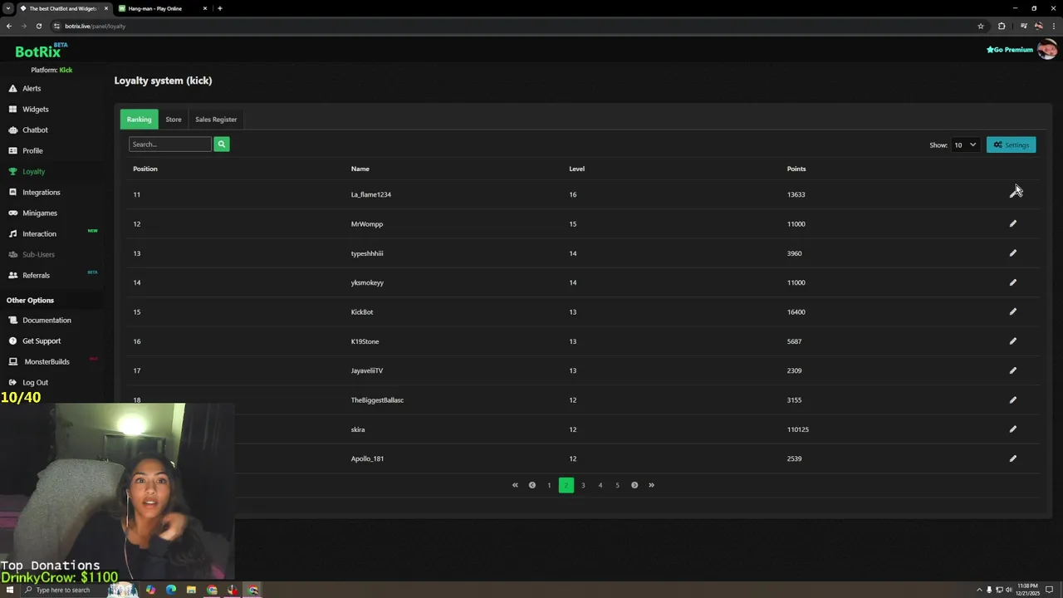The image size is (1063, 598).
Task: Click the Points column header
Action: coord(796,169)
